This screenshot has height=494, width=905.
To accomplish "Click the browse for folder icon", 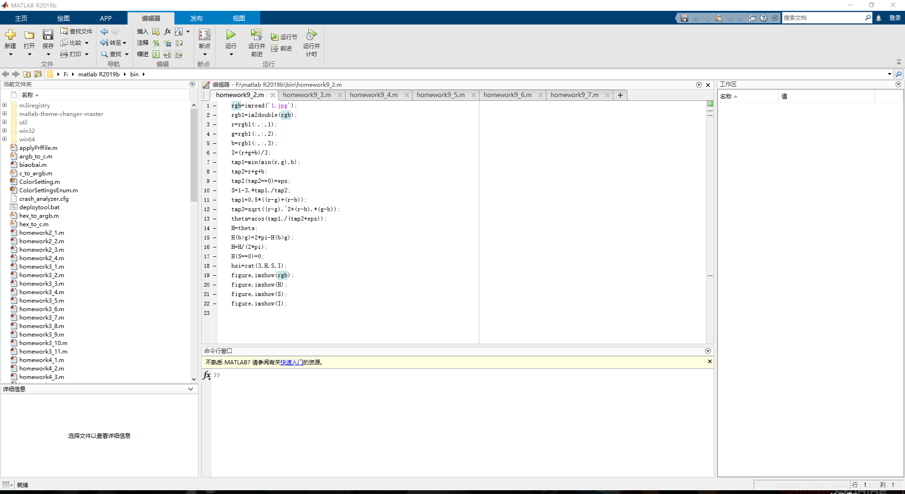I will pos(38,74).
